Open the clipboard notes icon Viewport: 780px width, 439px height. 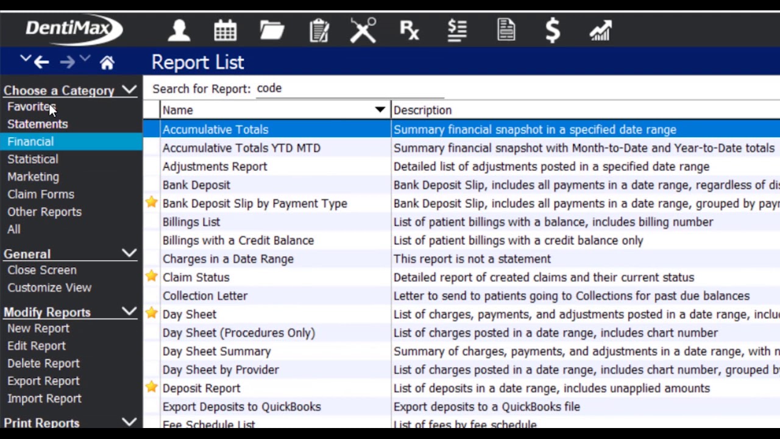[x=319, y=30]
